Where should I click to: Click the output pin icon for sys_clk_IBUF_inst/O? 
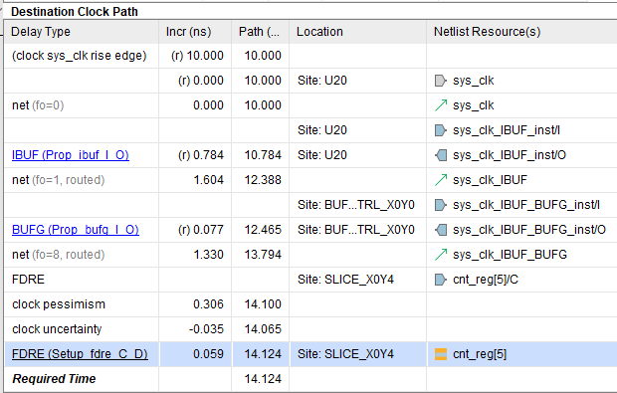(441, 155)
